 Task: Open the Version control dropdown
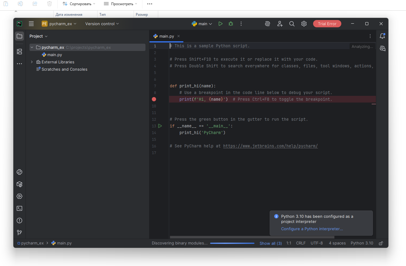[102, 24]
